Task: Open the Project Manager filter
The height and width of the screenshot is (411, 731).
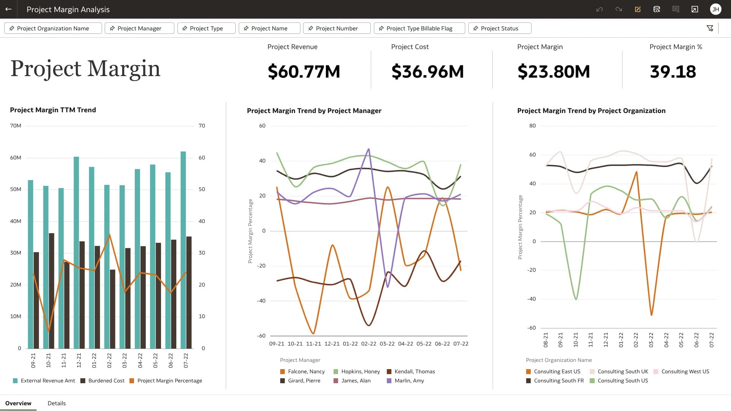Action: [x=139, y=28]
